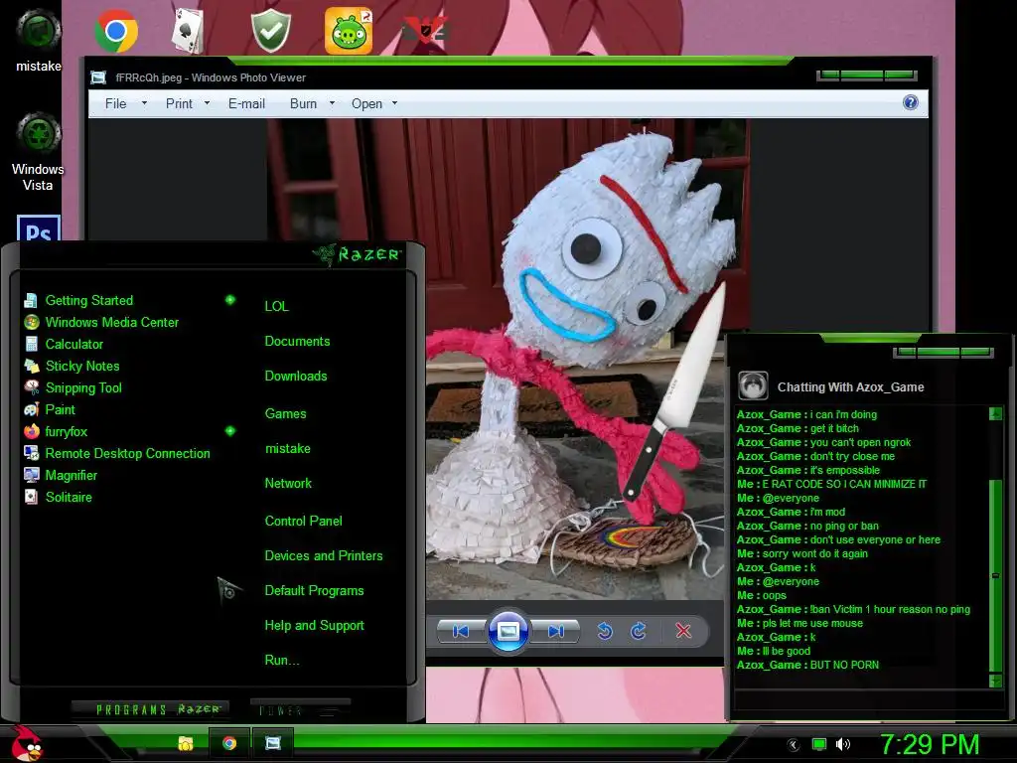This screenshot has height=763, width=1017.
Task: Click the 7:29 PM clock
Action: pyautogui.click(x=930, y=745)
